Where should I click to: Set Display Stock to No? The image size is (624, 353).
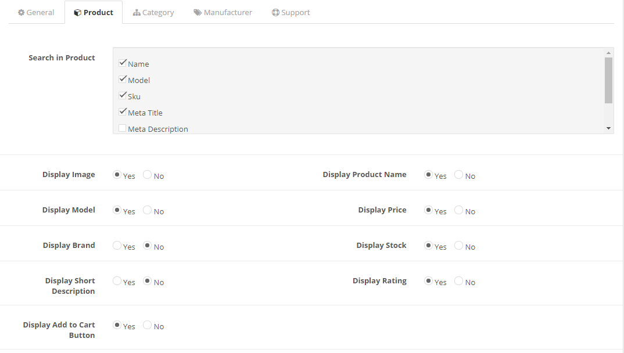point(459,246)
